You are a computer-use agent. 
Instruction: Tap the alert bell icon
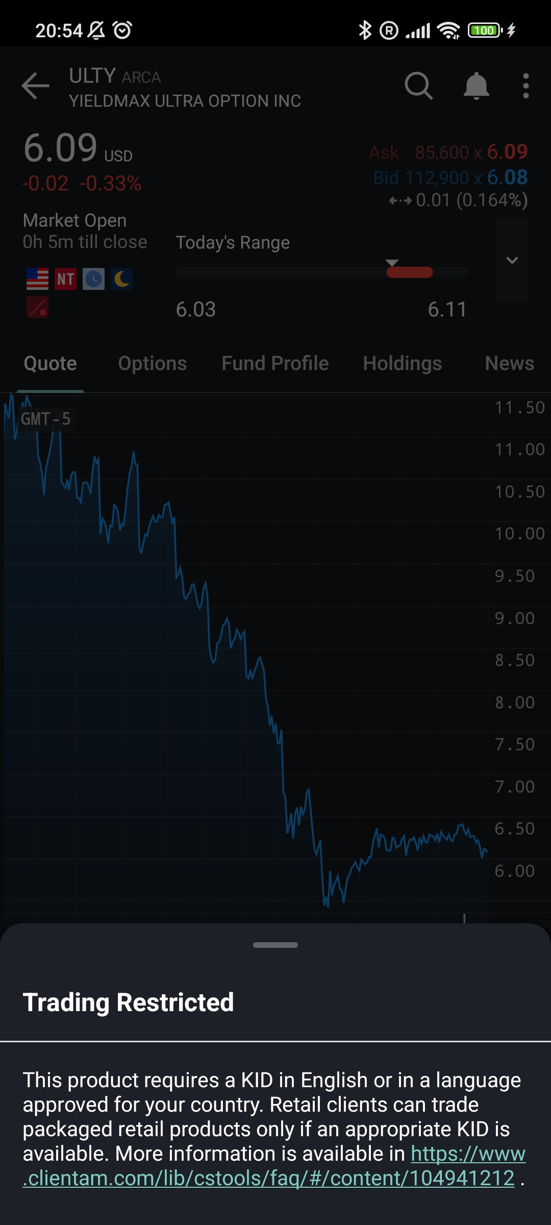477,85
